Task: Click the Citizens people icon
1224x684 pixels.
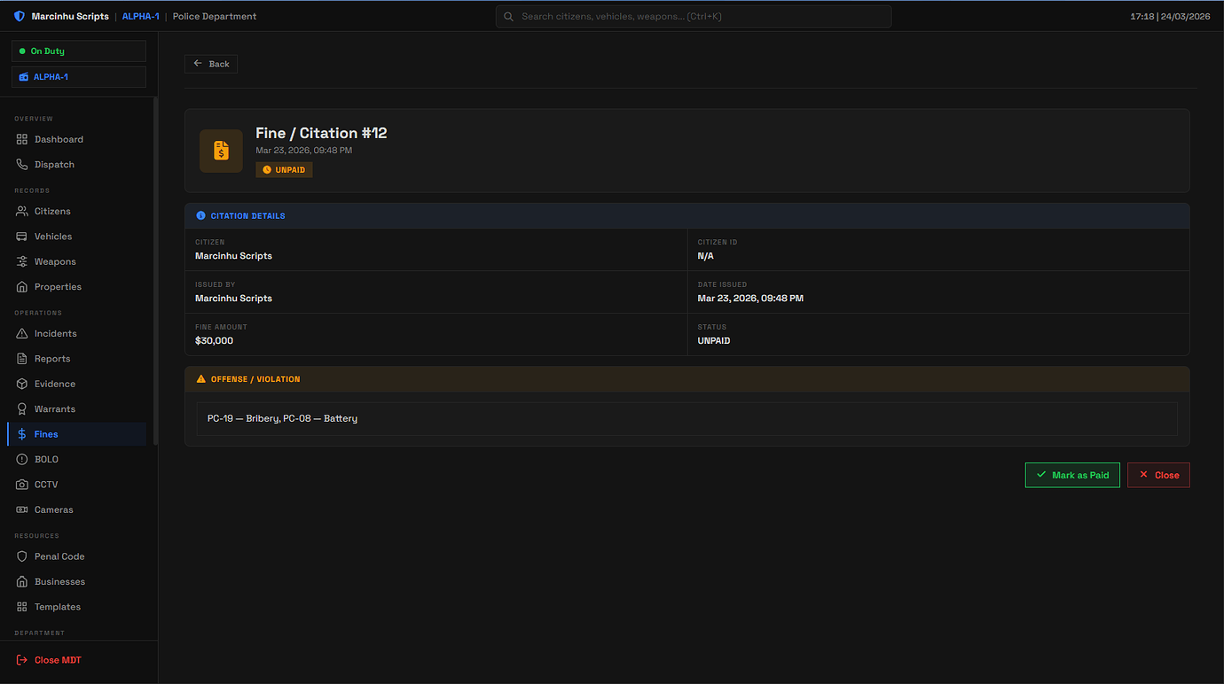Action: pos(22,211)
